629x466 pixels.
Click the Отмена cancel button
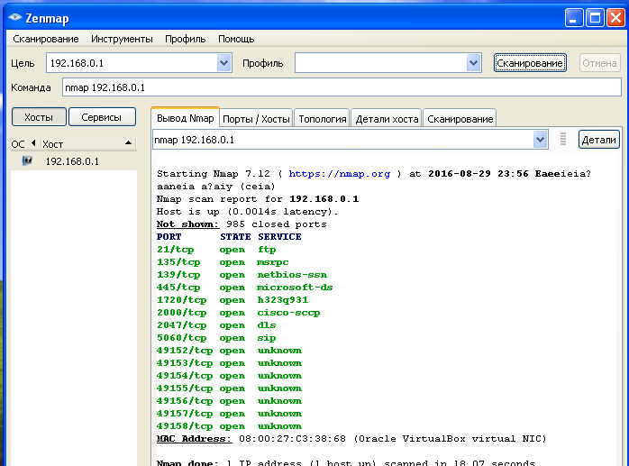tap(599, 63)
